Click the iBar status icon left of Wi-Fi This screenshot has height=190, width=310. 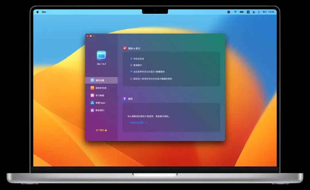(x=228, y=12)
